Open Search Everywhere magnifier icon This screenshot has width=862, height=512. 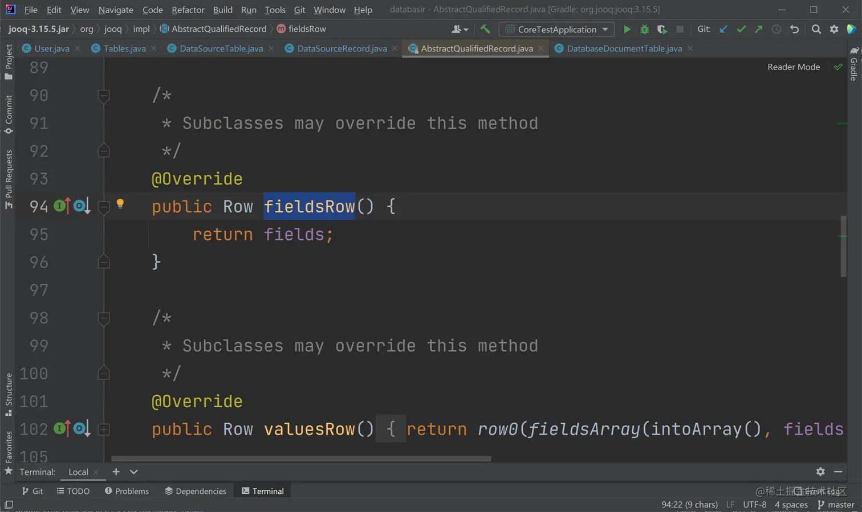pyautogui.click(x=816, y=29)
